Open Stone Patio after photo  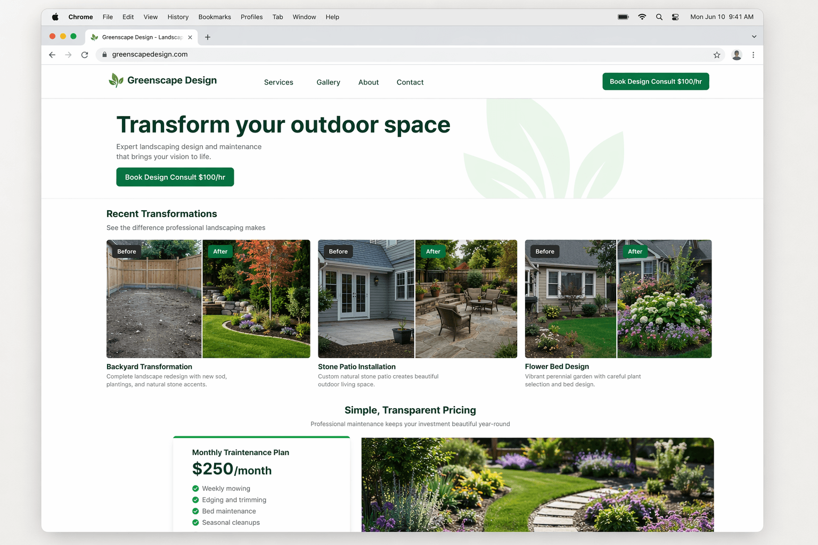click(466, 299)
